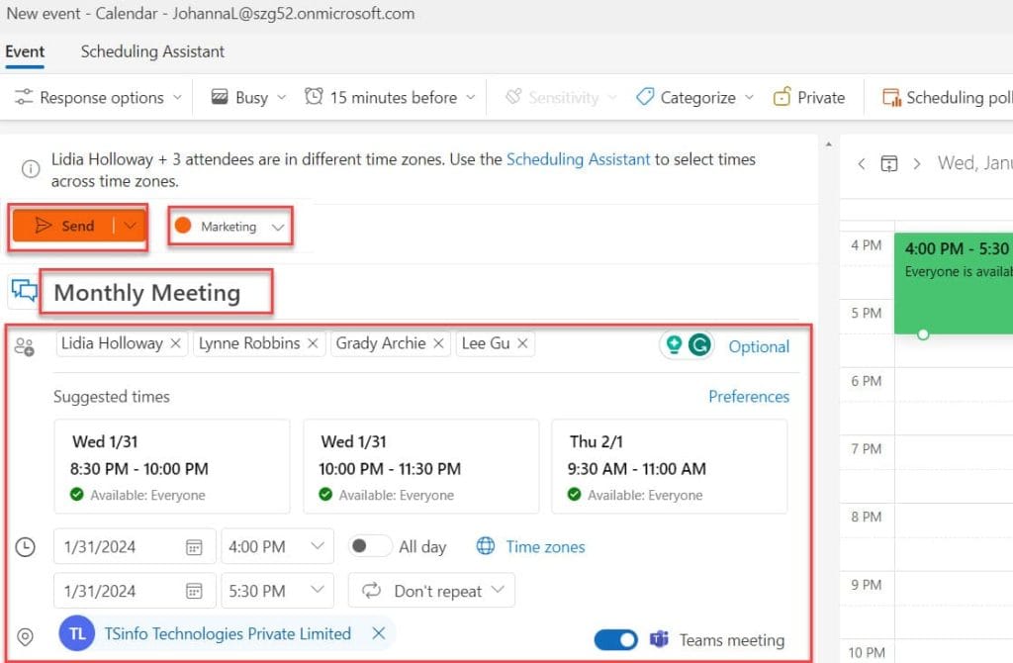This screenshot has width=1013, height=663.
Task: Remove Lynne Robbins from attendees
Action: pos(313,343)
